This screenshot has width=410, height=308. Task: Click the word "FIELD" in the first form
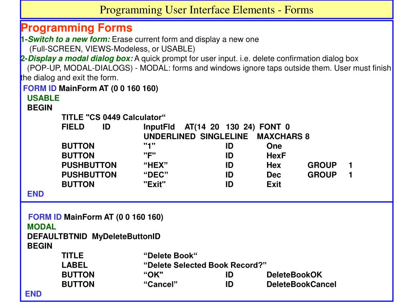73,127
